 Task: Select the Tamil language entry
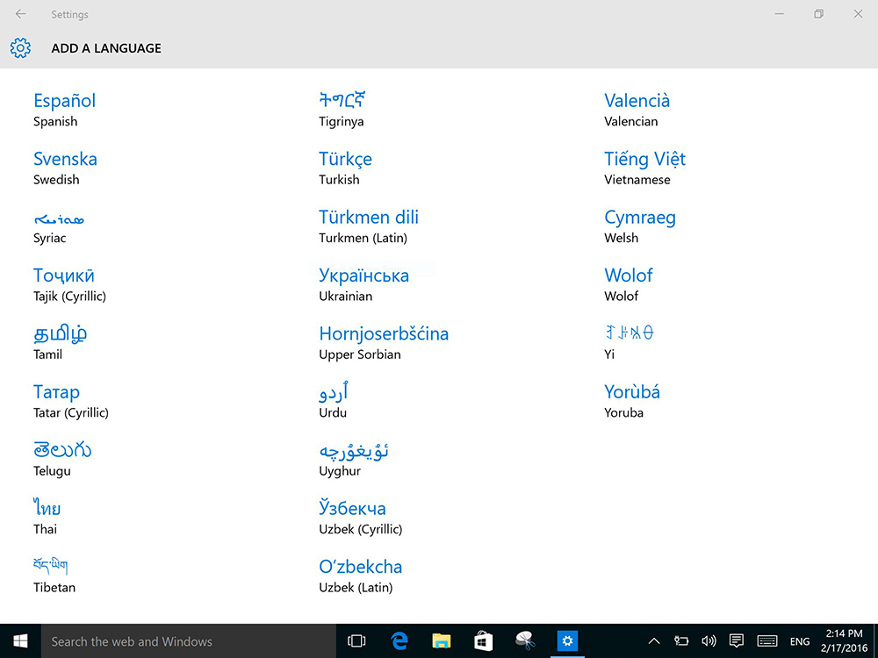click(x=60, y=342)
